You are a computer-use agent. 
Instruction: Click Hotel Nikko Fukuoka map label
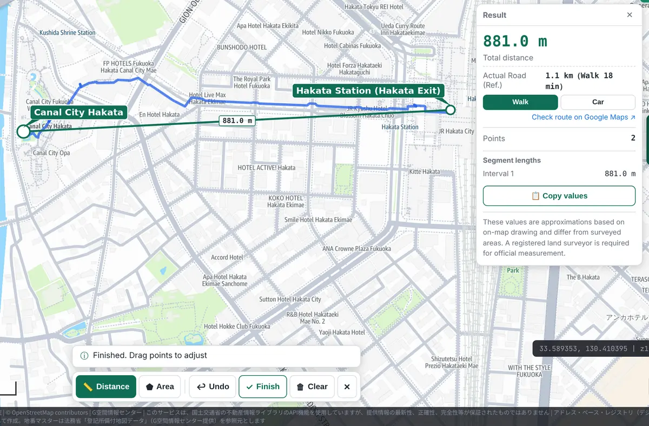point(328,32)
